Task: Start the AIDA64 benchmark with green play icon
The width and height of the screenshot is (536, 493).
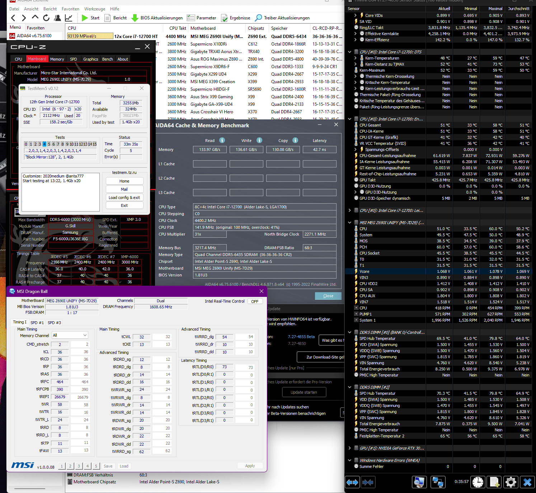Action: tap(85, 18)
